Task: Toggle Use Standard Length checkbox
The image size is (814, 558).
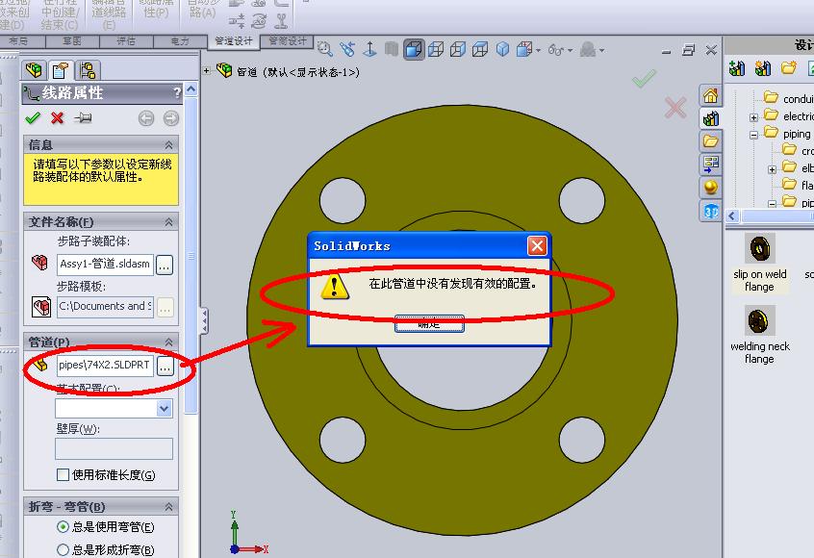Action: point(63,474)
